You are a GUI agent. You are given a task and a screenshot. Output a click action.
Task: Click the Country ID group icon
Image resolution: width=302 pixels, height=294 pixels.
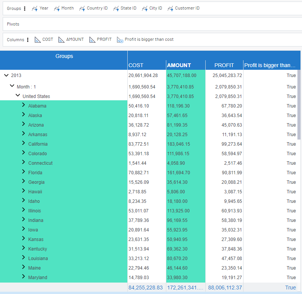coord(82,8)
